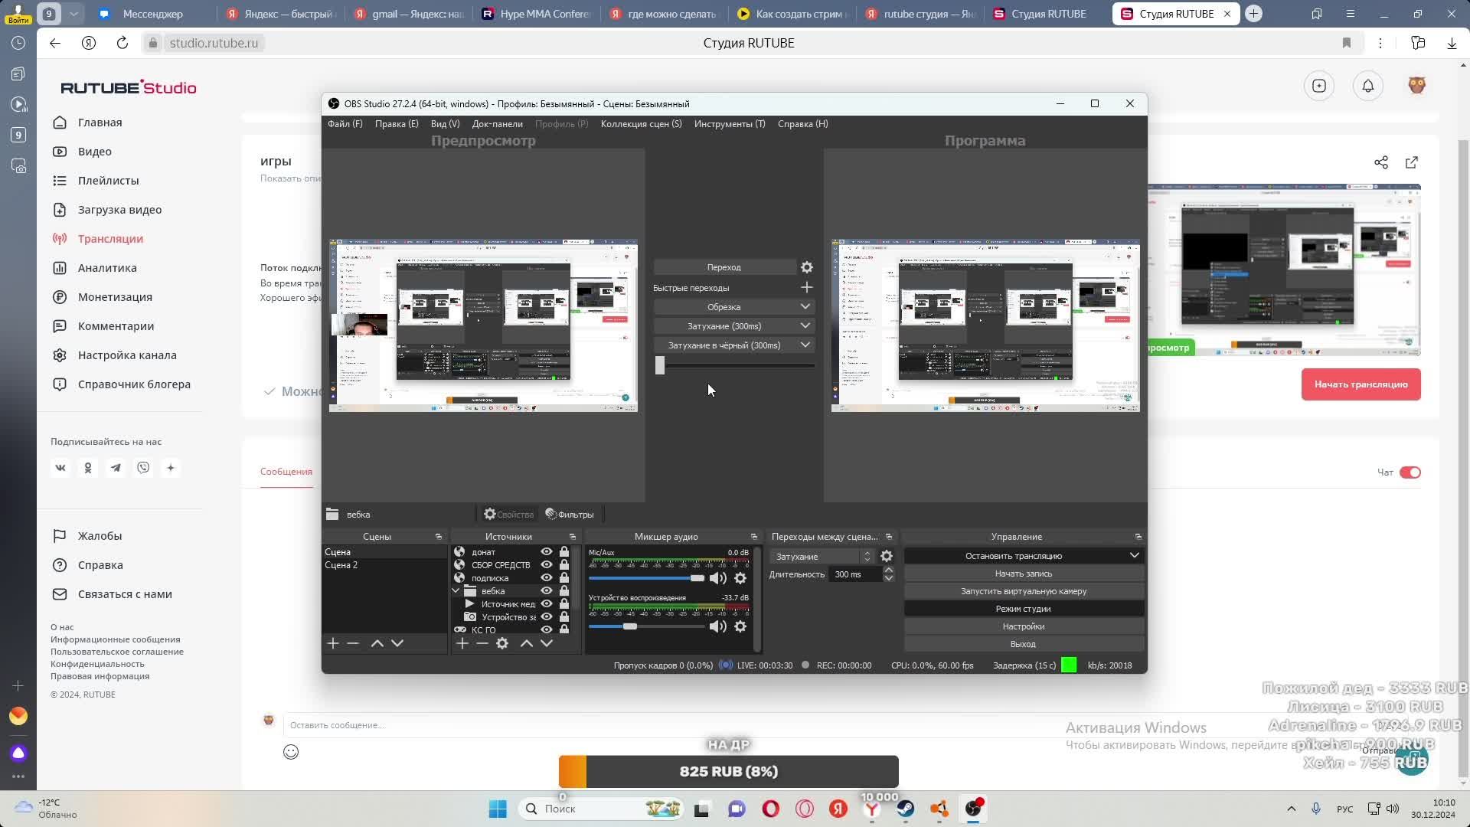Mute the Mic/Aux speaker icon
Viewport: 1470px width, 827px height.
pyautogui.click(x=717, y=578)
